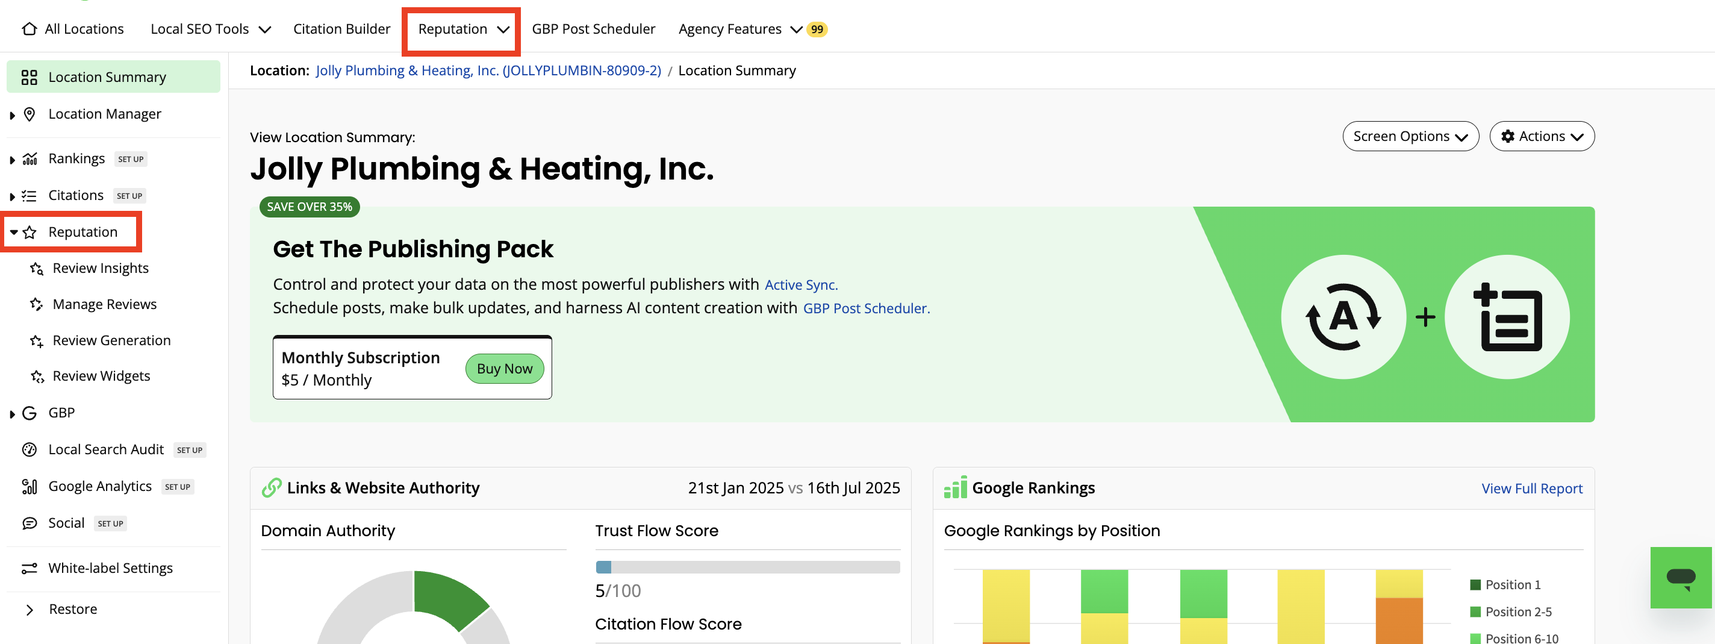
Task: Open Citation Builder from top menu
Action: (341, 29)
